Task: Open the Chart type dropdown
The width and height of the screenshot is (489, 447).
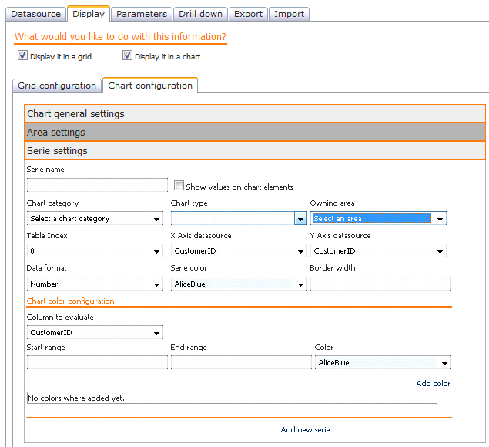Action: (x=239, y=219)
